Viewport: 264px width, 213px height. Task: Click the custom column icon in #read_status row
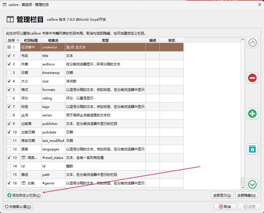(x=24, y=158)
